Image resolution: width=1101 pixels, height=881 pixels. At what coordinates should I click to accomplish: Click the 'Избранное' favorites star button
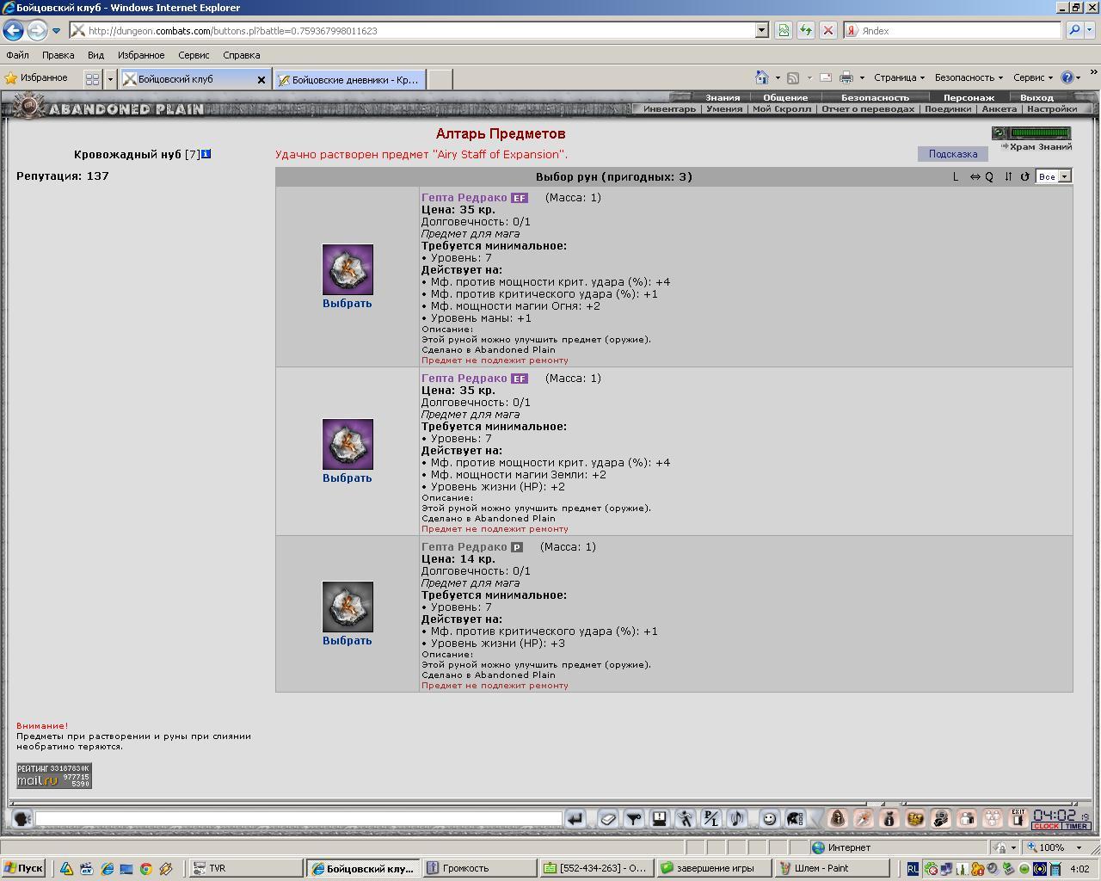click(x=36, y=78)
